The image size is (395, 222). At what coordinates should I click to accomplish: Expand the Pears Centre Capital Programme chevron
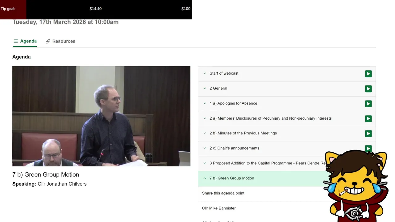coord(205,163)
